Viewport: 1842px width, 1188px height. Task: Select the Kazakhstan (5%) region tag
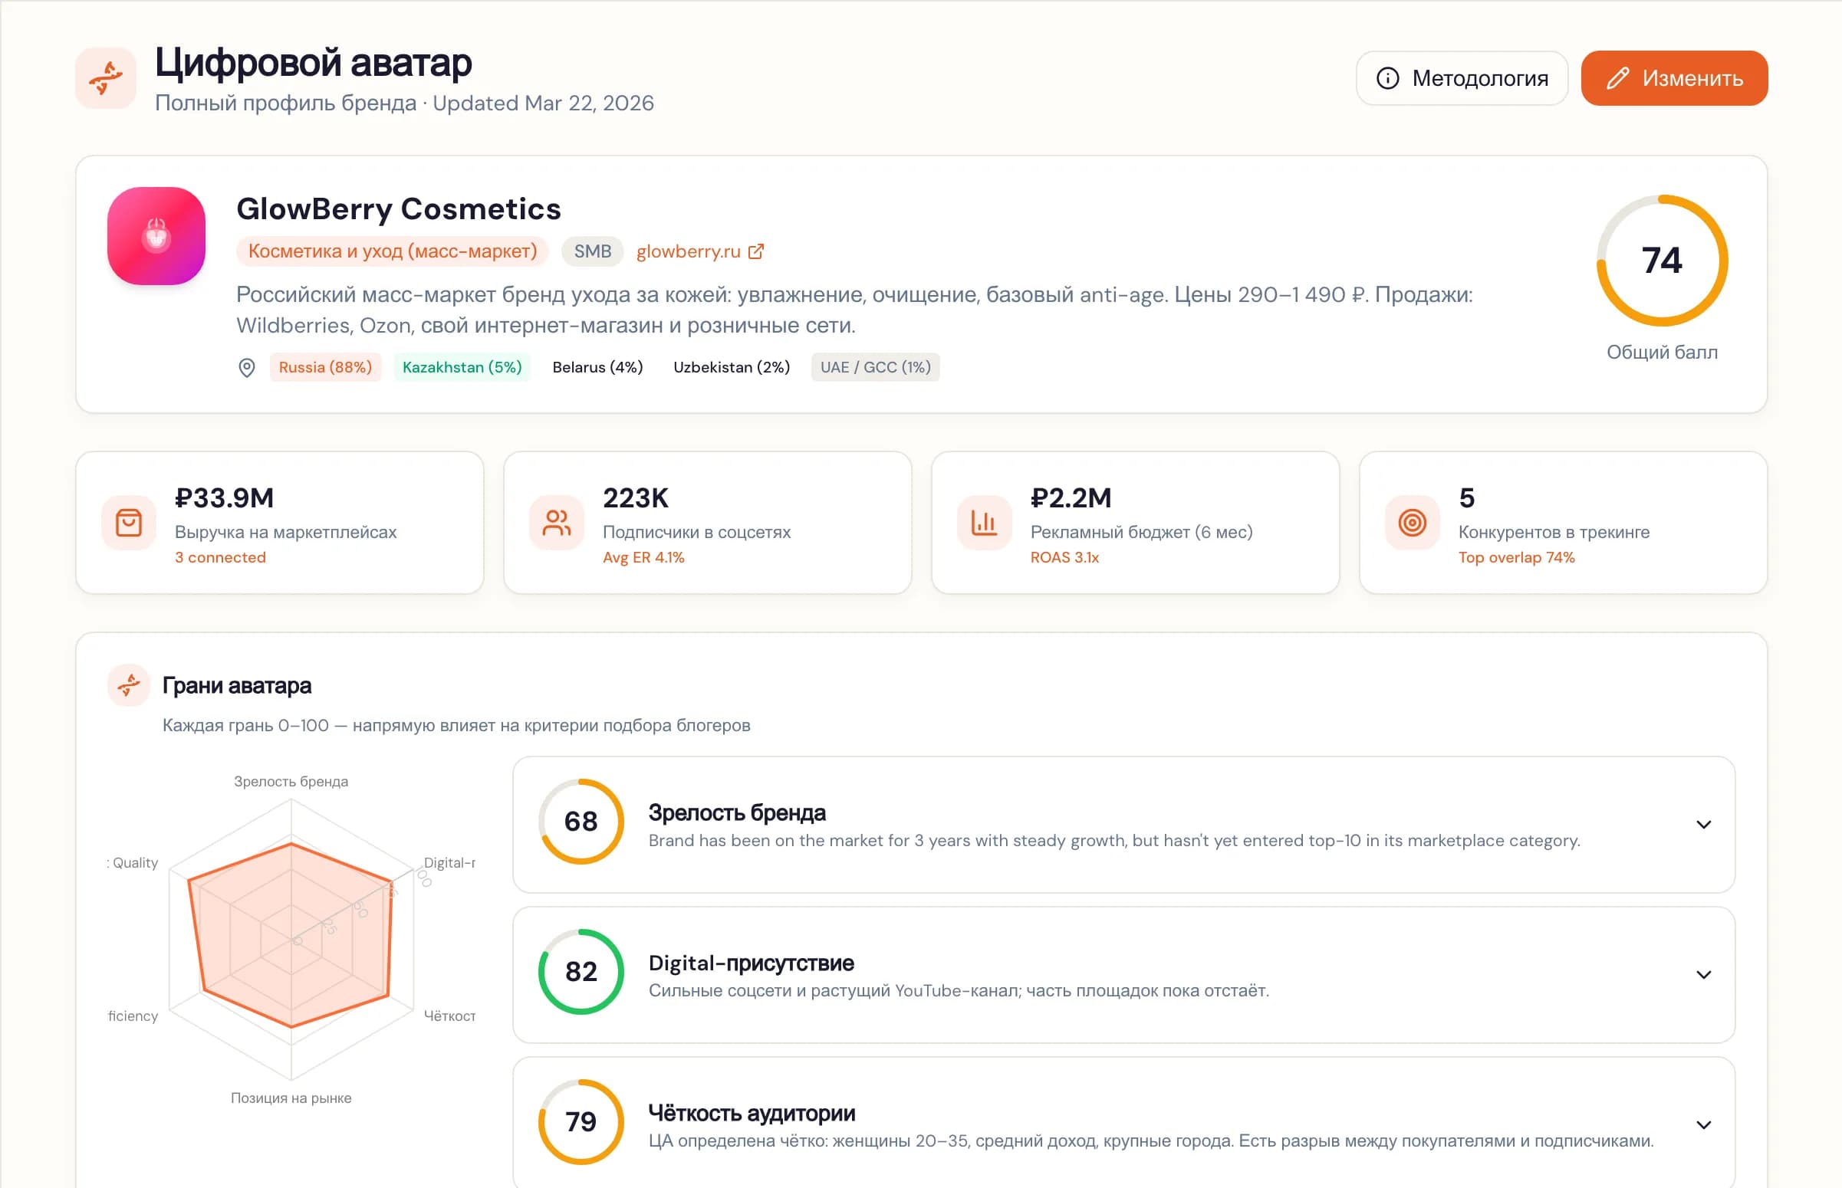462,367
